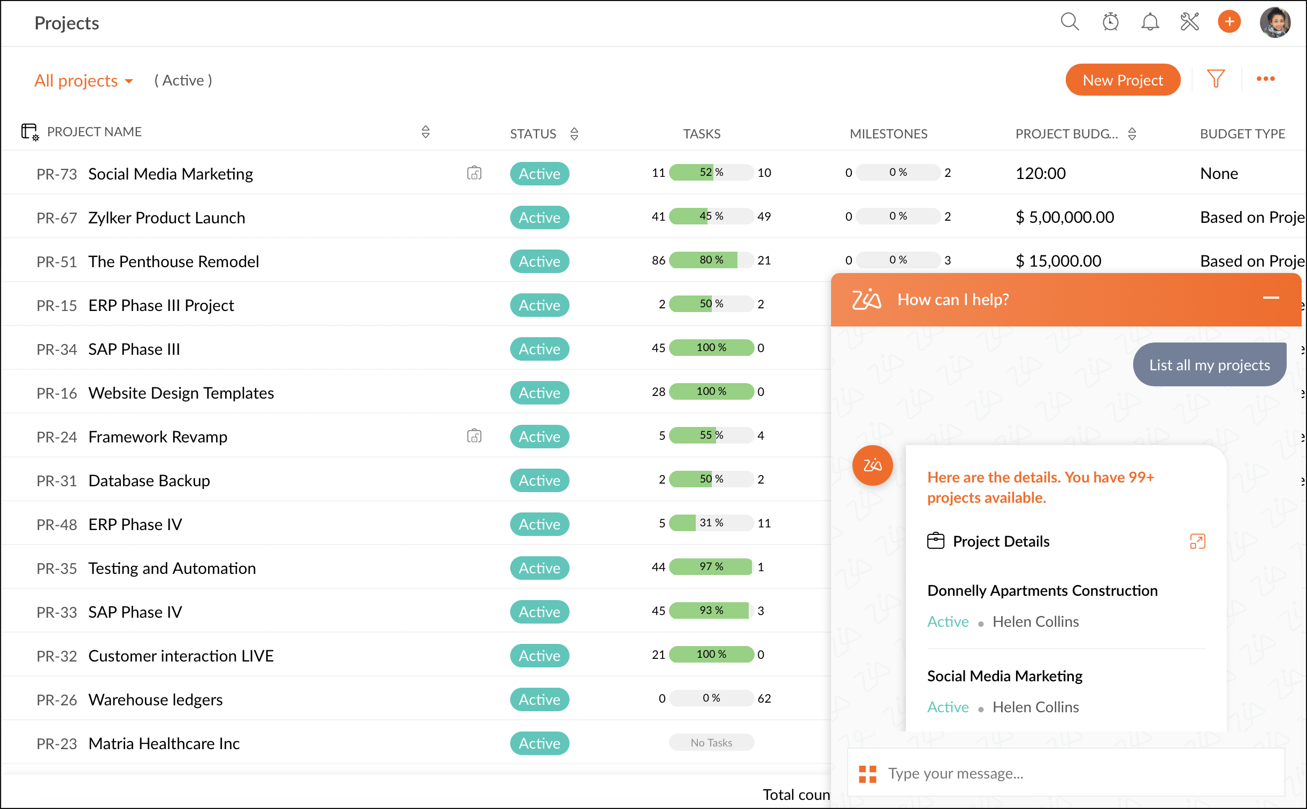This screenshot has height=809, width=1307.
Task: Click the timer stopwatch icon
Action: click(x=1110, y=22)
